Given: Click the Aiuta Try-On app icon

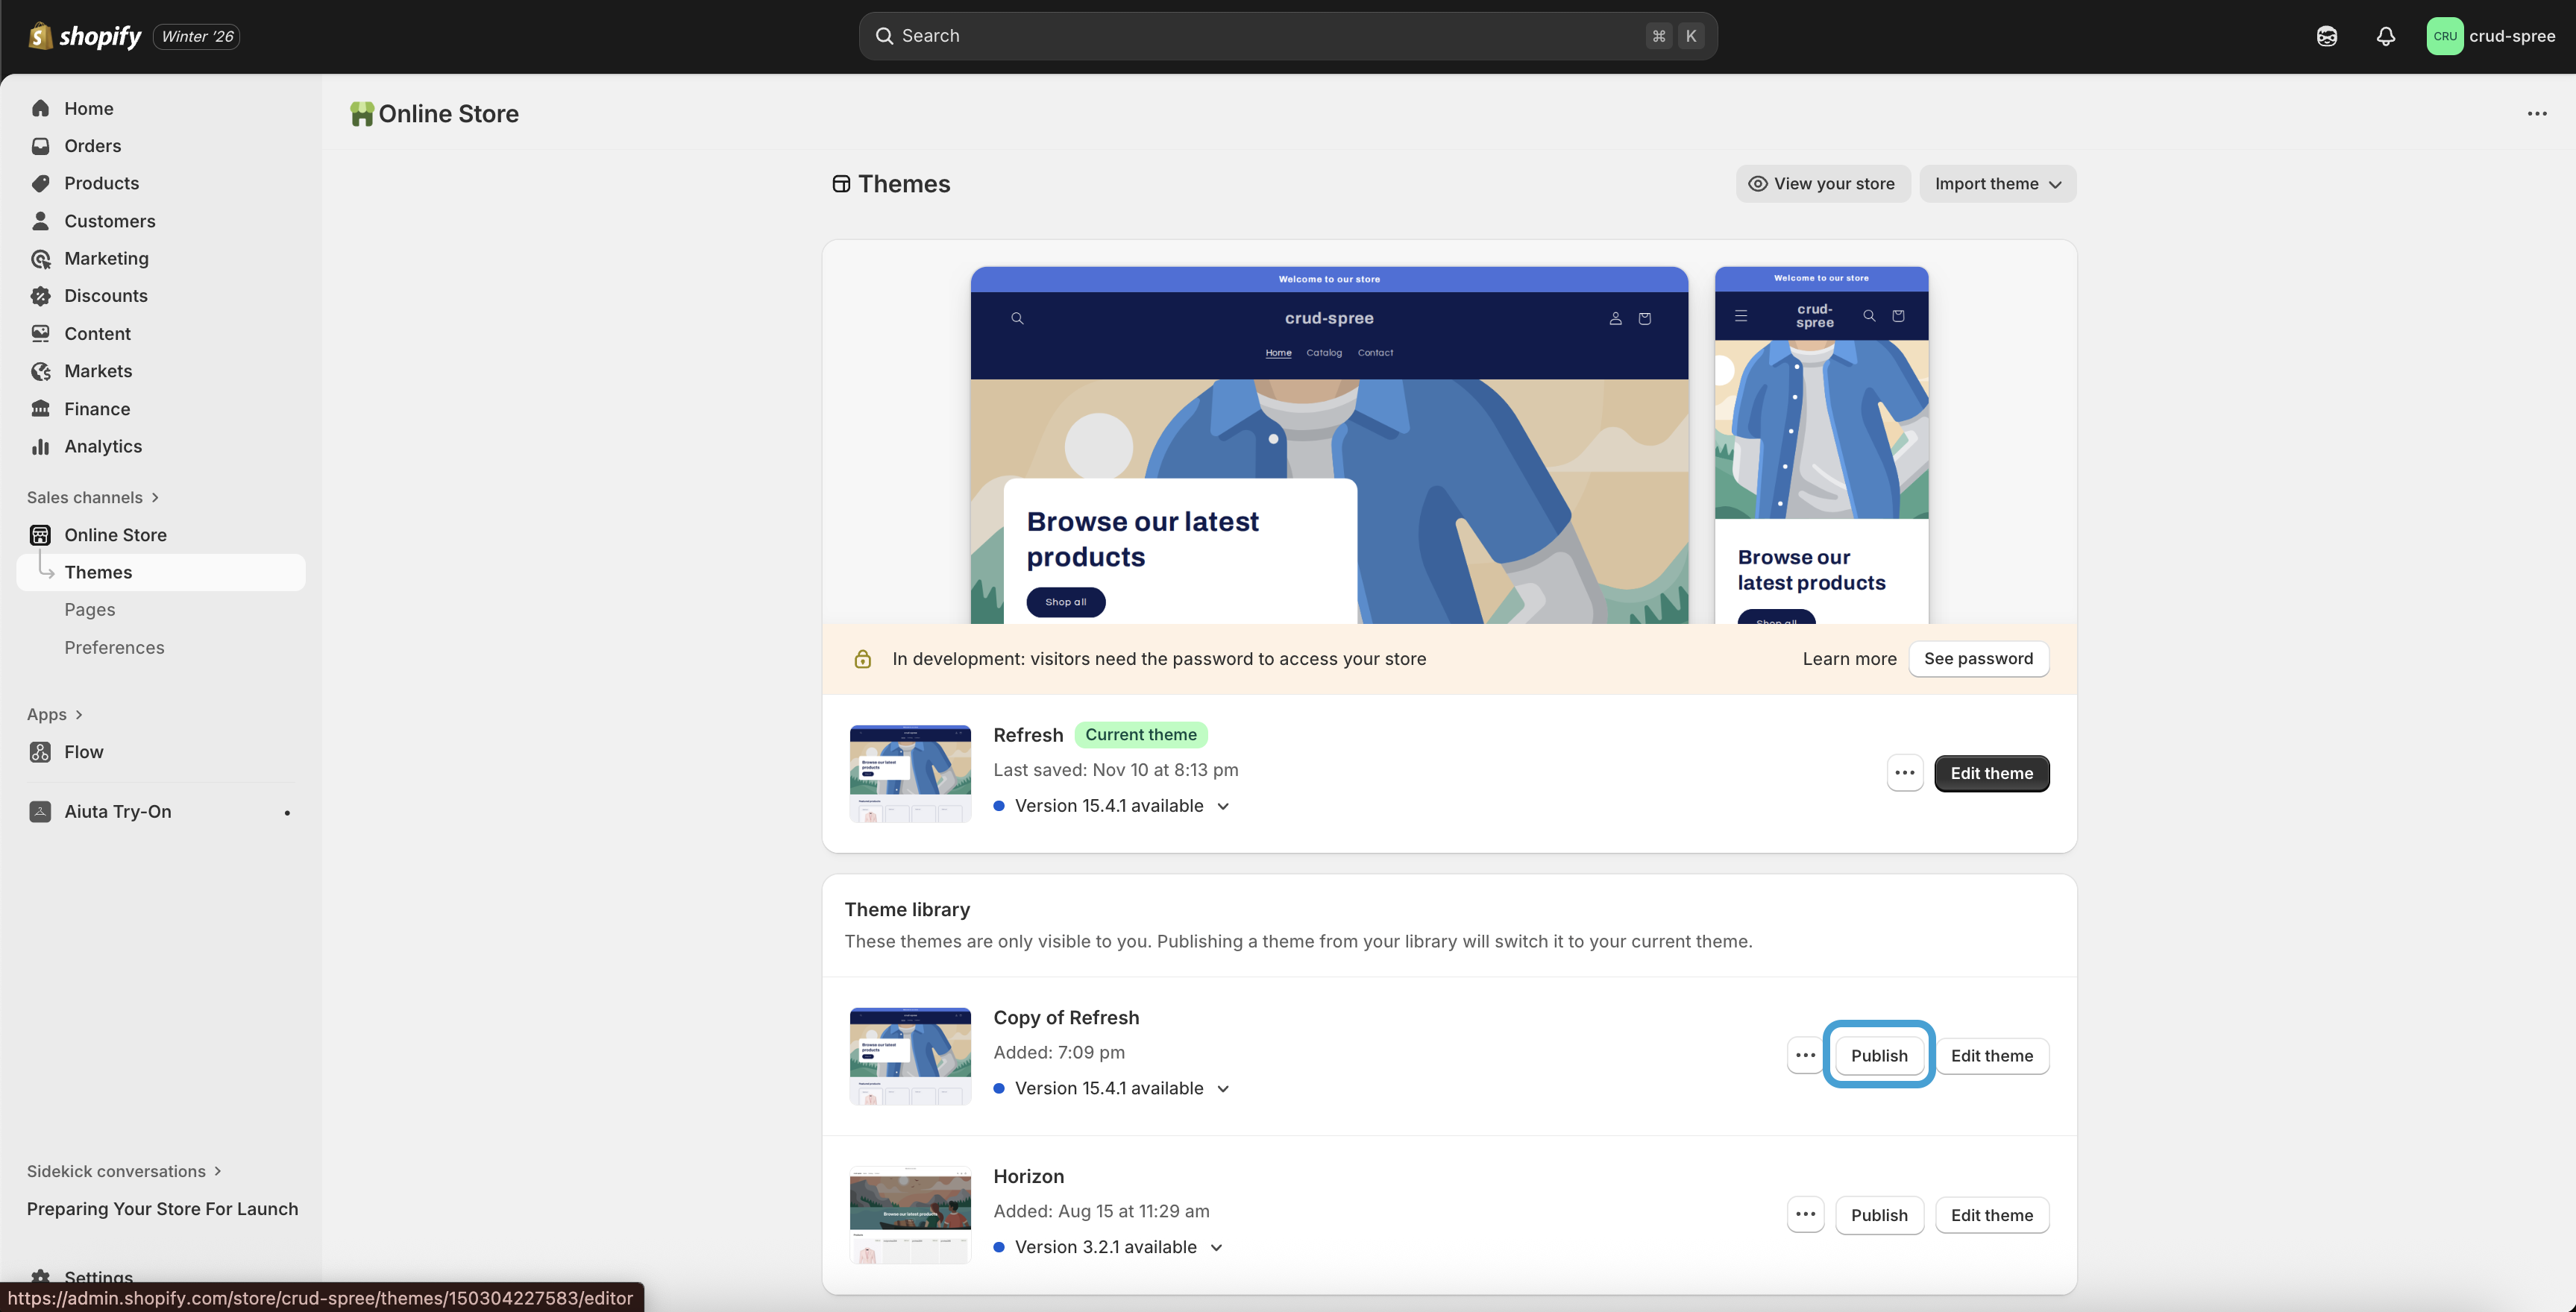Looking at the screenshot, I should (x=40, y=811).
